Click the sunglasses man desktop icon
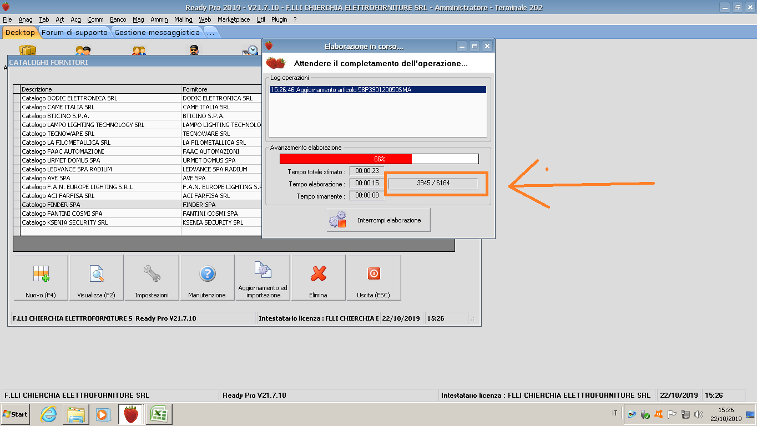This screenshot has width=757, height=426. pos(194,50)
